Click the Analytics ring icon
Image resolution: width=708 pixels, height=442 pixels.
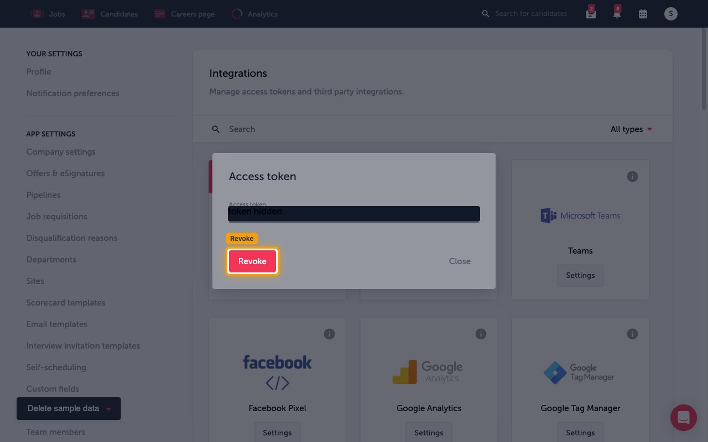click(x=237, y=14)
